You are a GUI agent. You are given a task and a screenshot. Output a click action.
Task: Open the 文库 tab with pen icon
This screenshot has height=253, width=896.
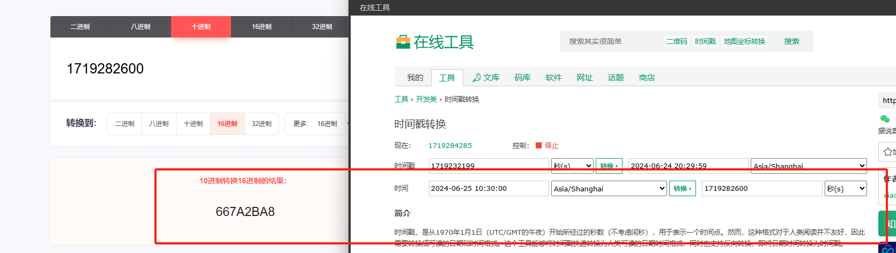(x=486, y=78)
